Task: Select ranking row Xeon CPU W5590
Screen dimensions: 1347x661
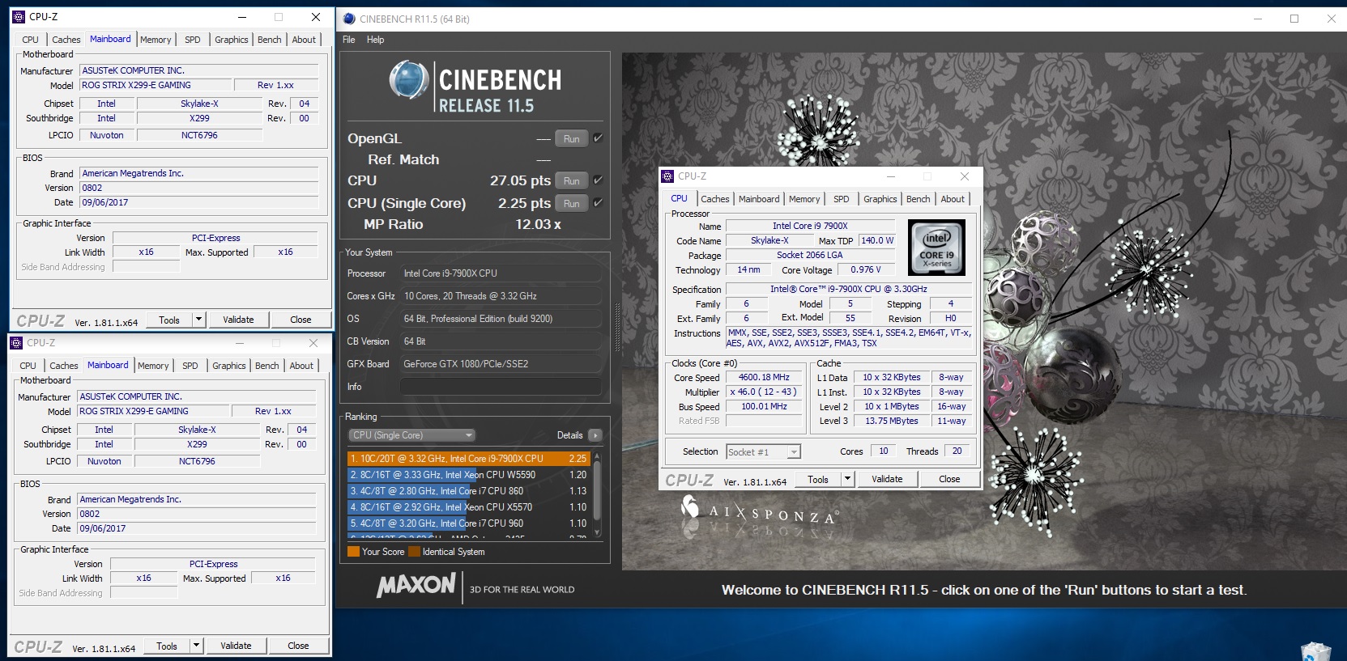Action: [x=469, y=475]
